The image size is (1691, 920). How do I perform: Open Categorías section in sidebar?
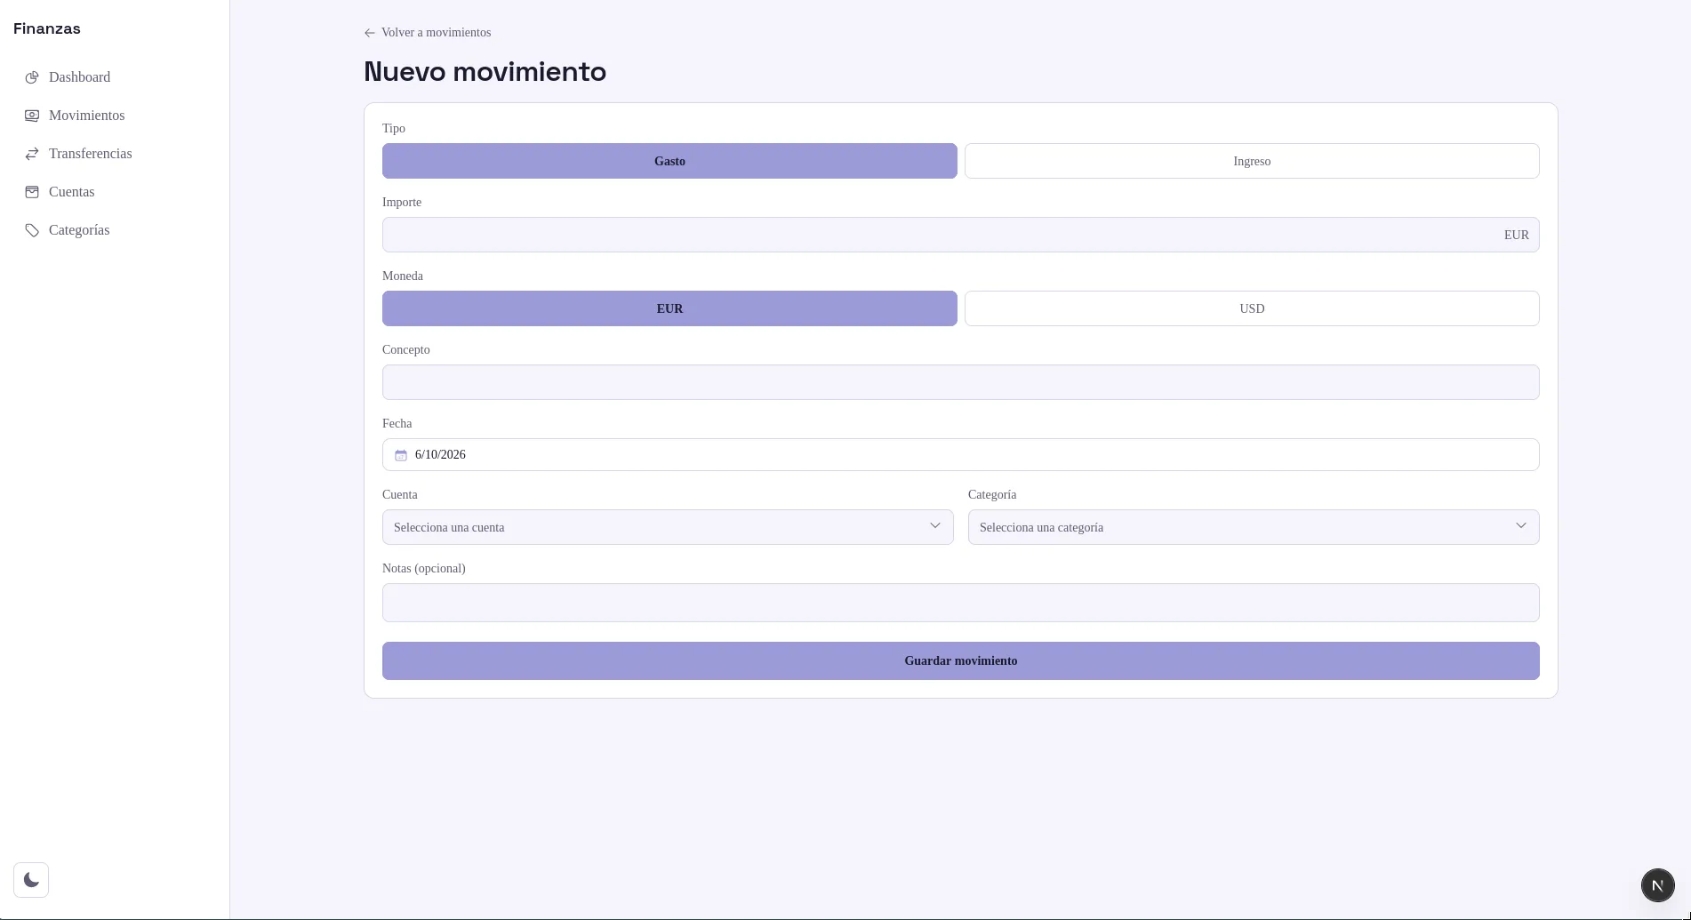[x=115, y=230]
